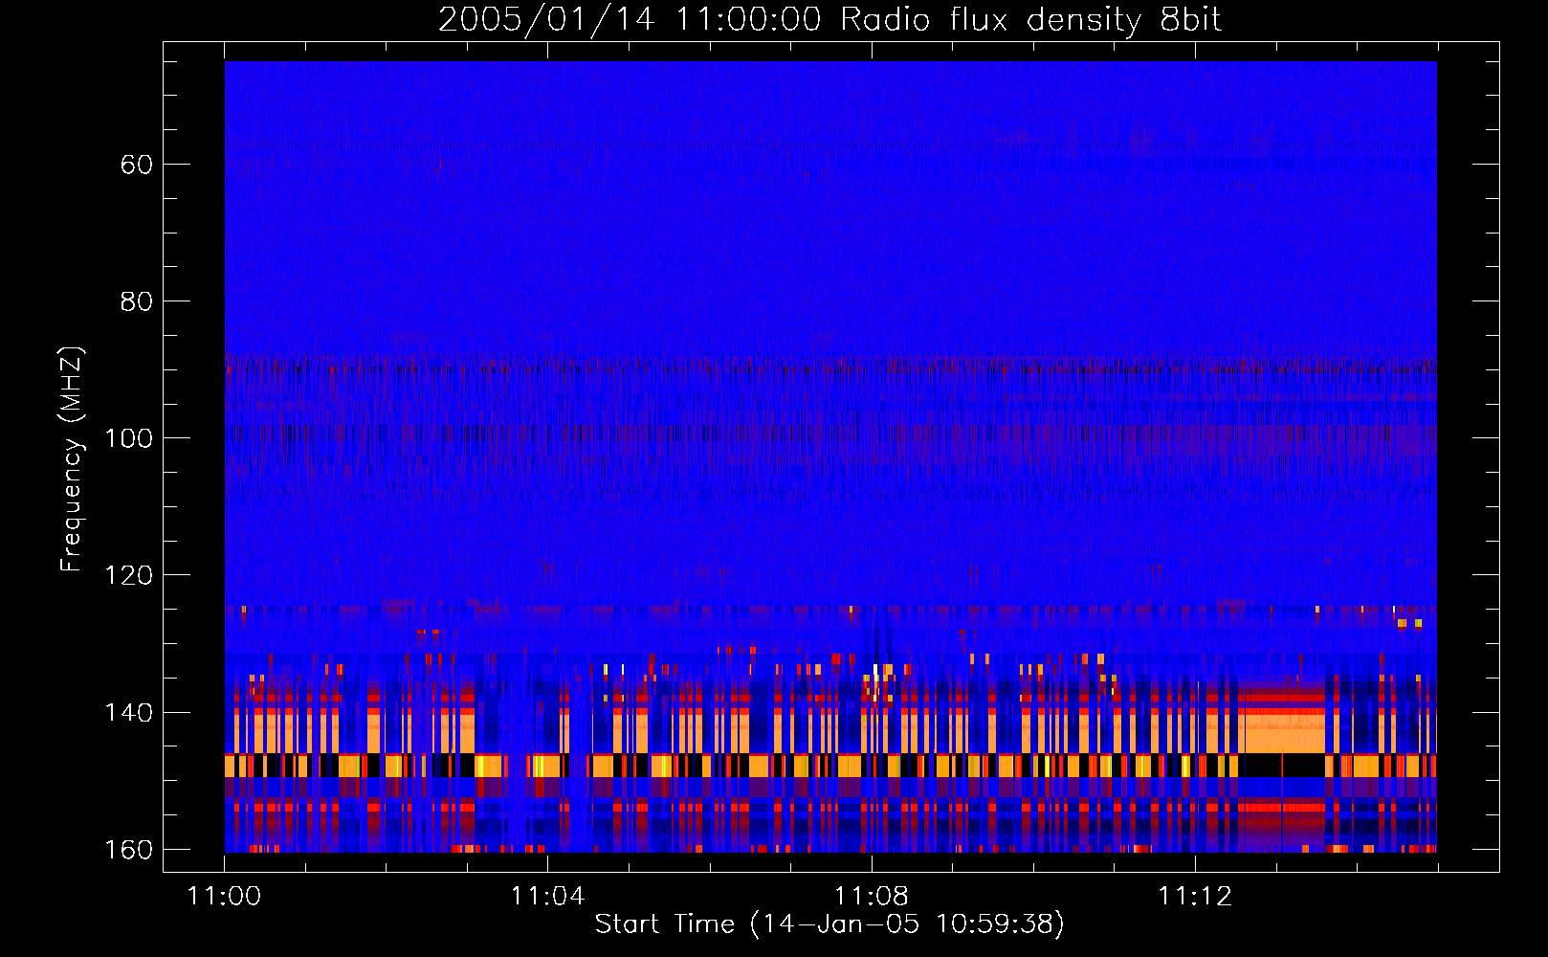Click the 100 frequency tick label
The height and width of the screenshot is (957, 1548).
click(128, 438)
